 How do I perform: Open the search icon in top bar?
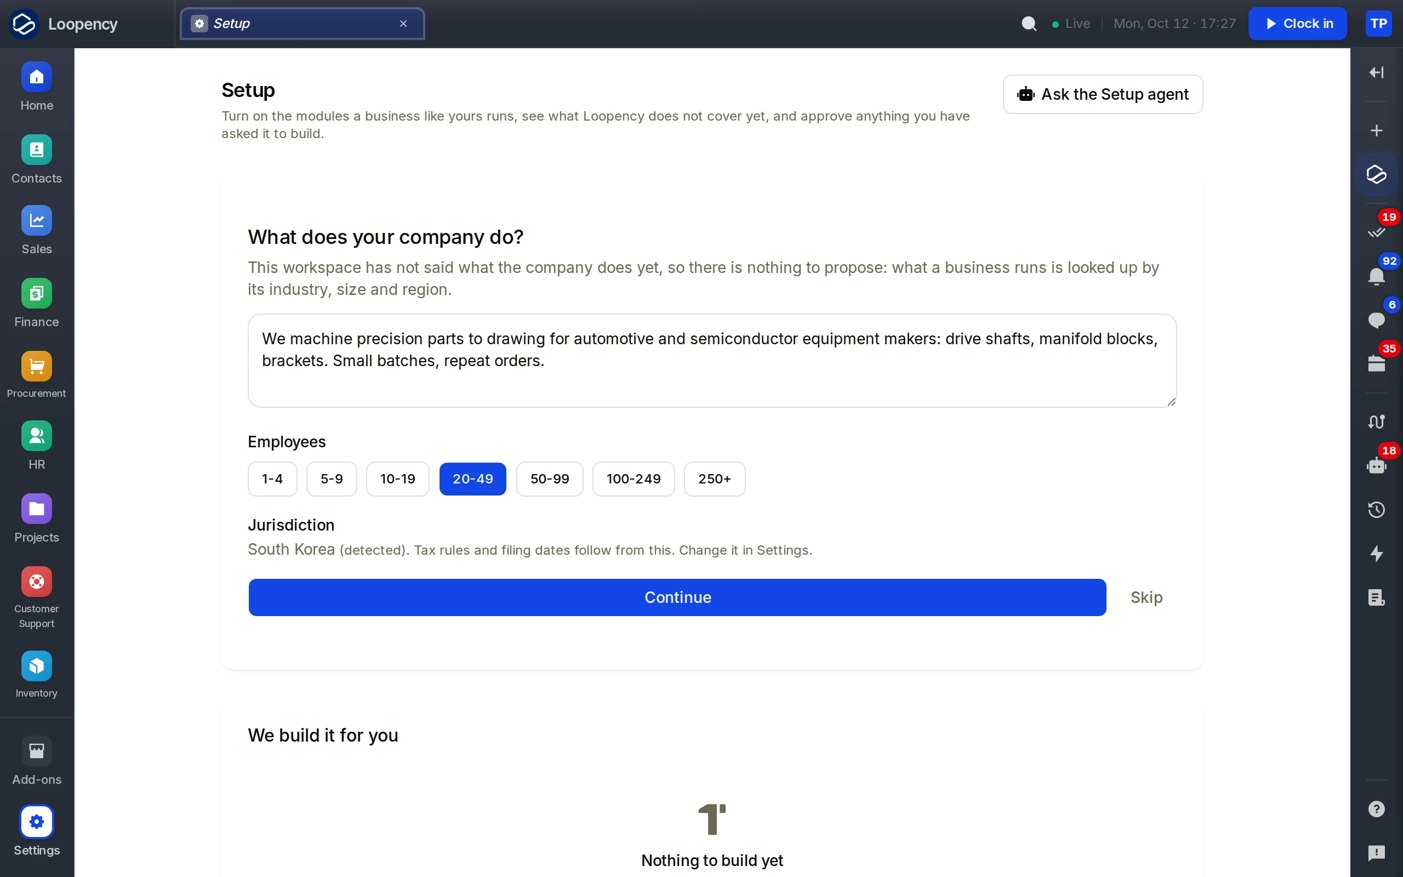(x=1029, y=24)
